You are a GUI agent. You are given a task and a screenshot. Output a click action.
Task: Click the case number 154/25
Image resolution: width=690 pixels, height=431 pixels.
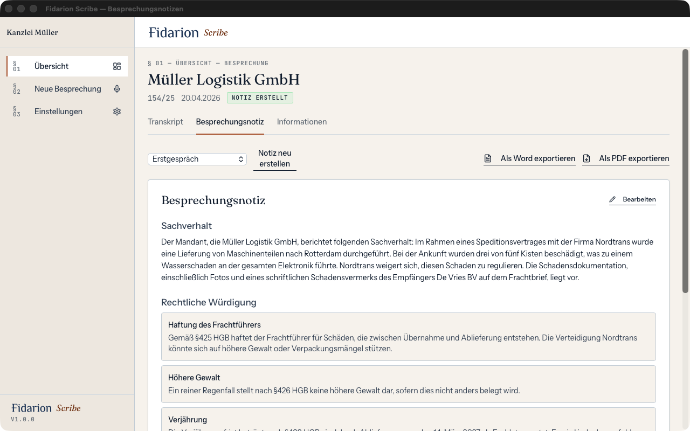161,98
